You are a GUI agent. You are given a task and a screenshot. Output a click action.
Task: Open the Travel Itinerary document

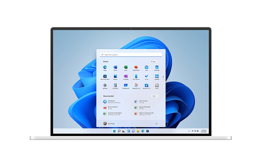click(141, 102)
